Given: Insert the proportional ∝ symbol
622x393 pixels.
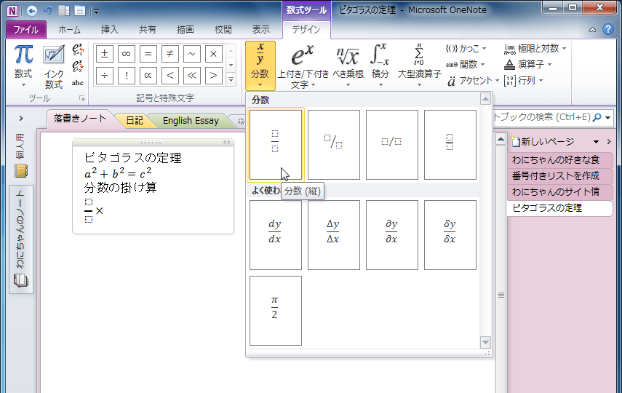Looking at the screenshot, I should (148, 76).
